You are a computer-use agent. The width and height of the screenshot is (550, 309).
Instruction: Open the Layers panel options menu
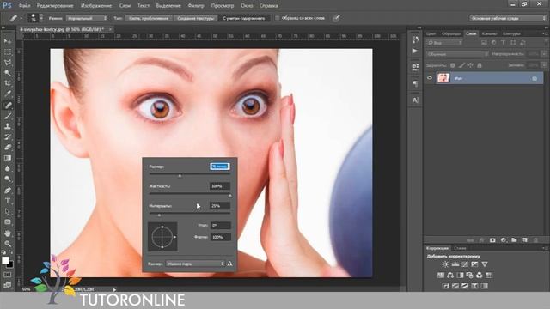[544, 33]
